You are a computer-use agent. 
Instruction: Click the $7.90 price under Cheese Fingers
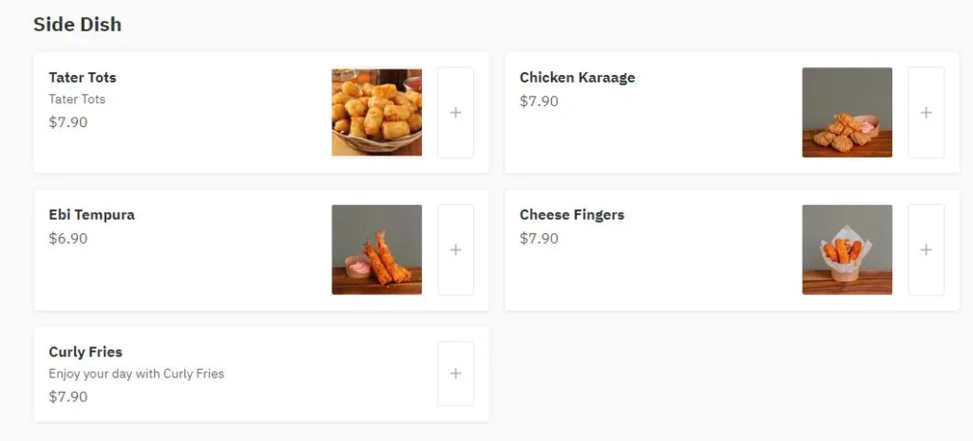point(539,239)
